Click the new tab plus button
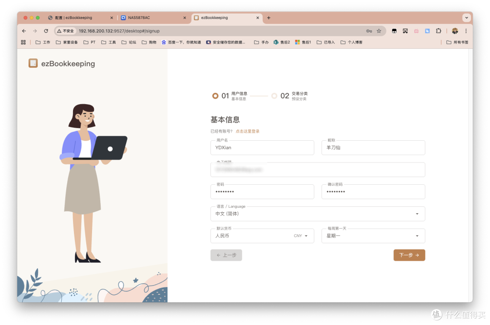 (x=269, y=18)
